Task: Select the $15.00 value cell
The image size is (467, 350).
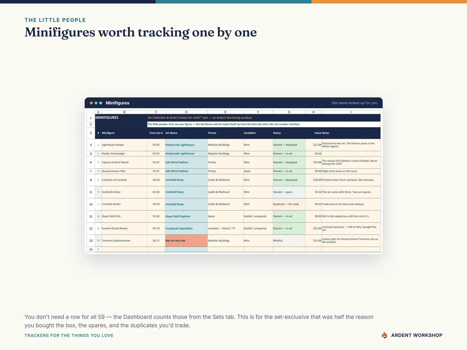Action: click(x=313, y=241)
